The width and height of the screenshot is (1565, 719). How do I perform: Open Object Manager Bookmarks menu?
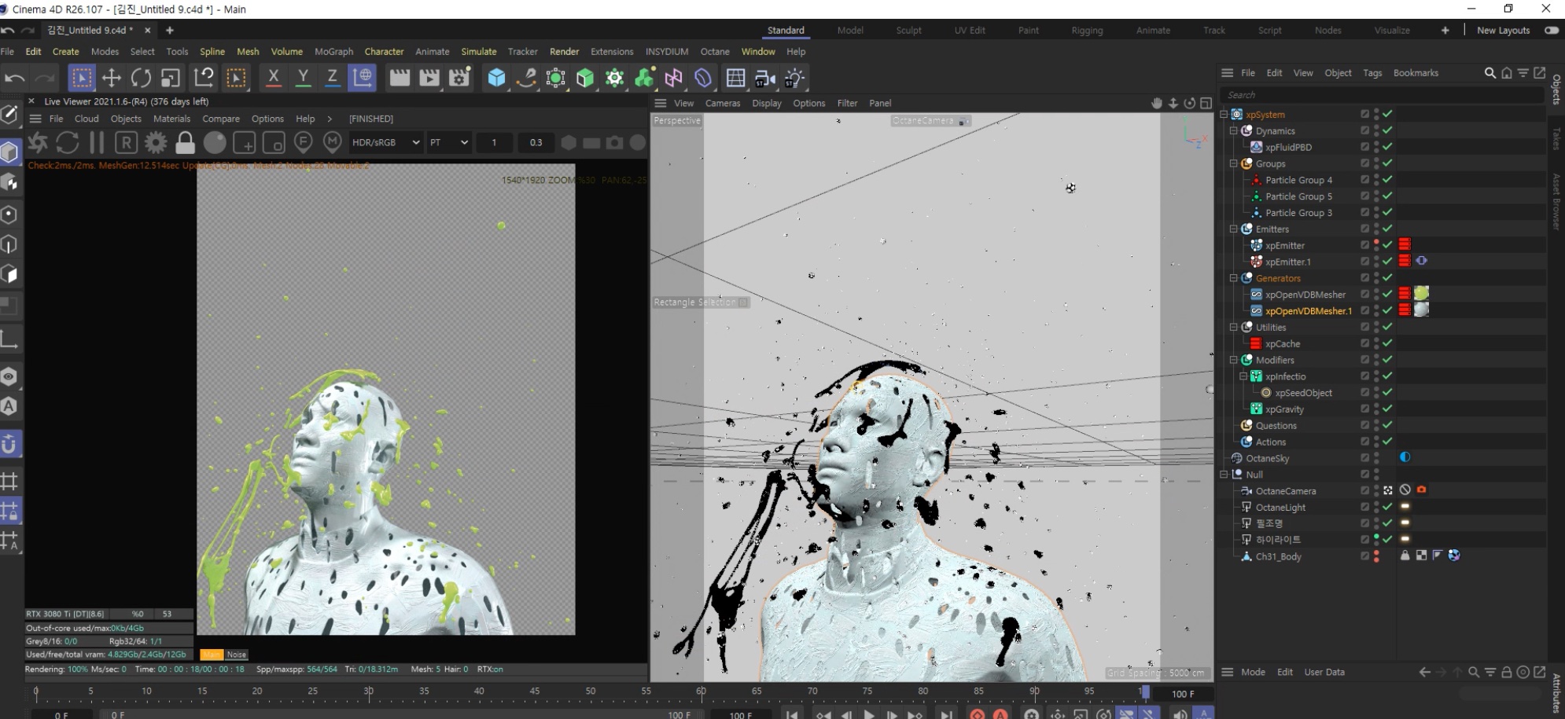click(1416, 72)
